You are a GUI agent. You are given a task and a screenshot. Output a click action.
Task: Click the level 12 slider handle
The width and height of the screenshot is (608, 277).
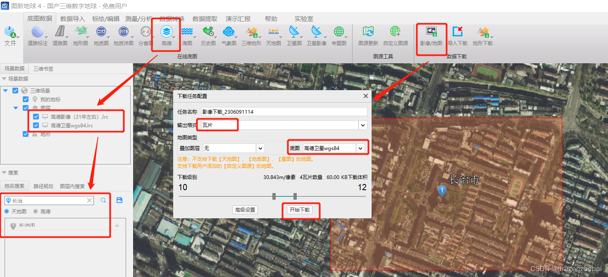pyautogui.click(x=295, y=196)
